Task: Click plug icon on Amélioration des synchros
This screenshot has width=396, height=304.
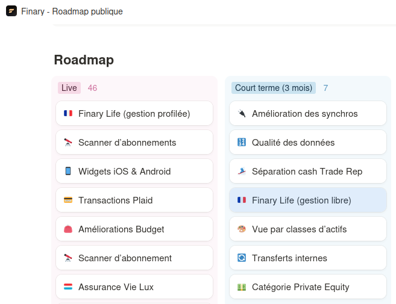Action: pyautogui.click(x=241, y=114)
